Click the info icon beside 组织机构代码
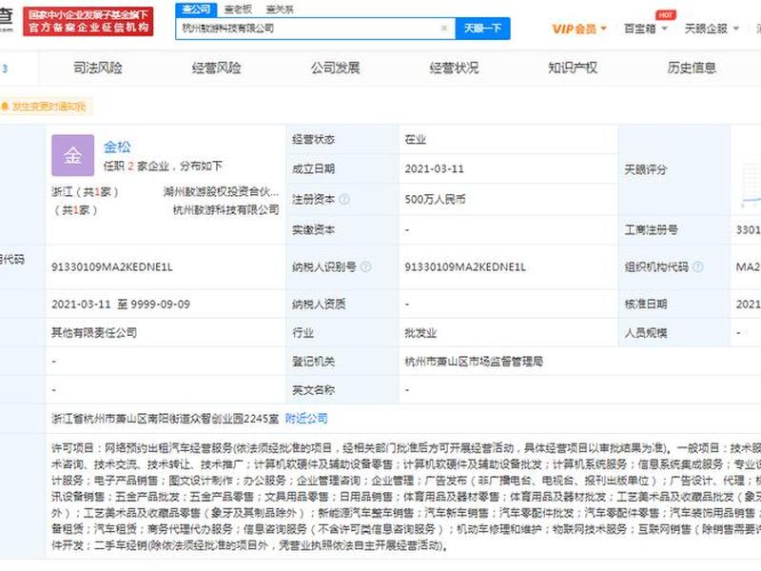The width and height of the screenshot is (761, 571). [698, 266]
